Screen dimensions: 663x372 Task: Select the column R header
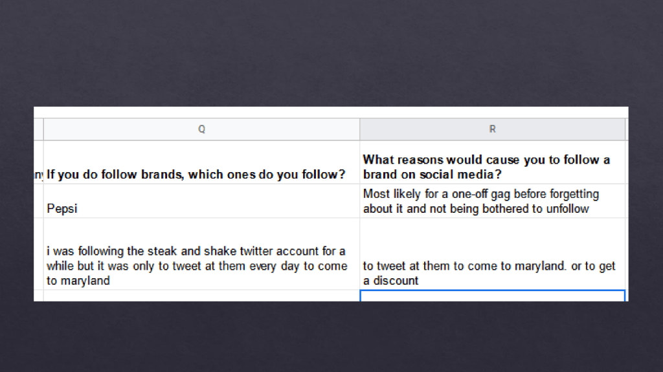point(492,129)
